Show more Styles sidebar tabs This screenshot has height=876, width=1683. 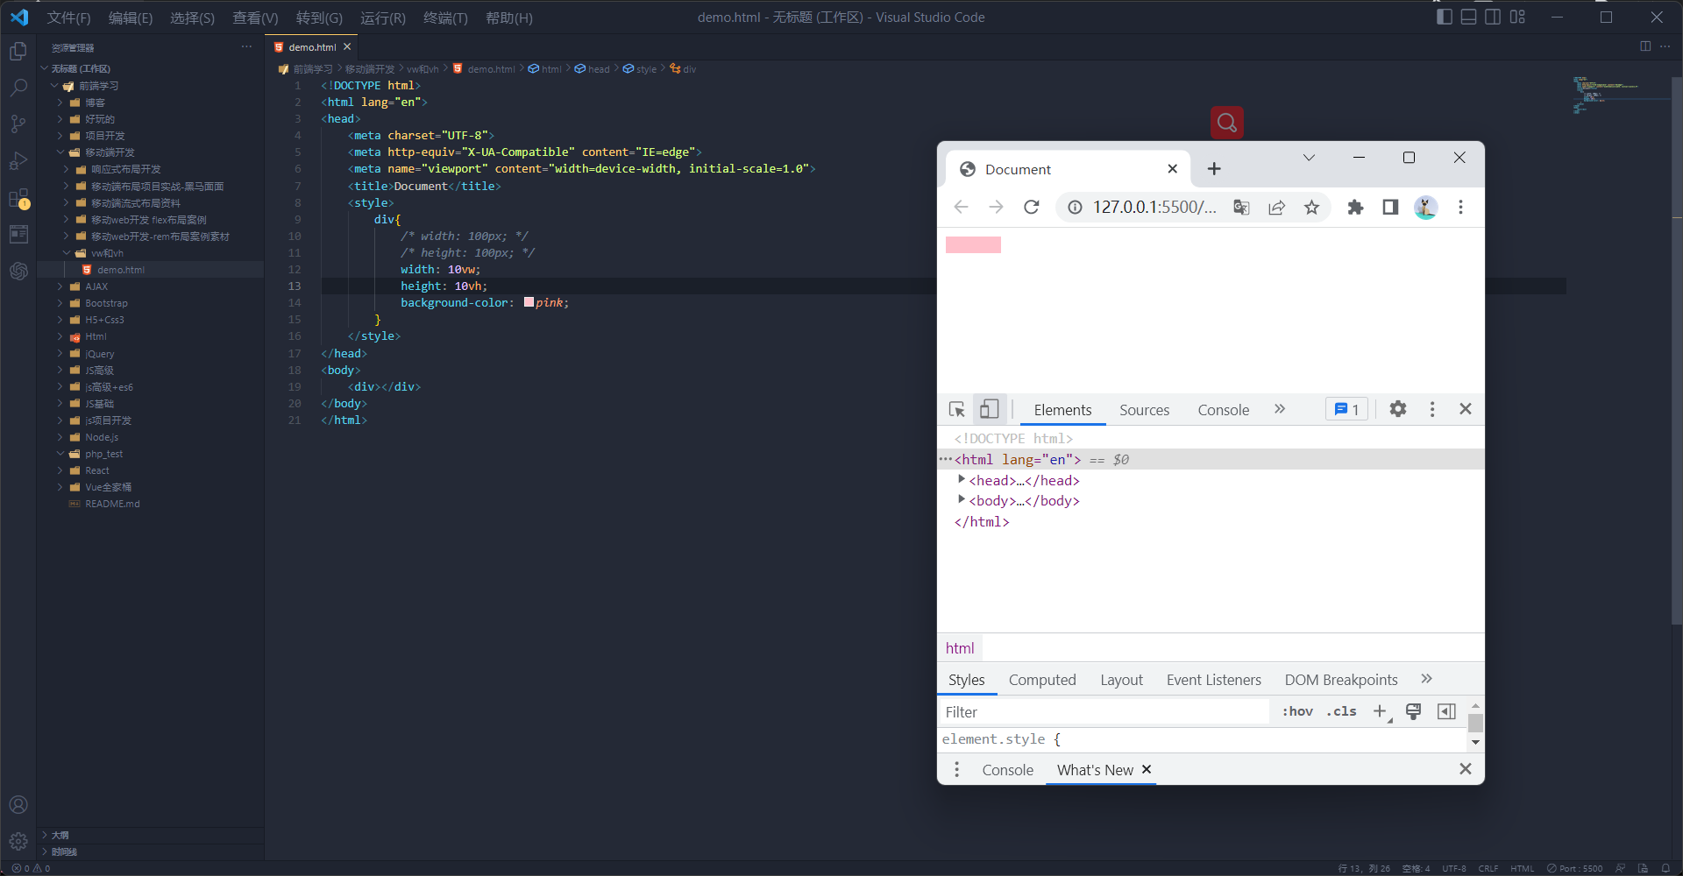[1426, 679]
